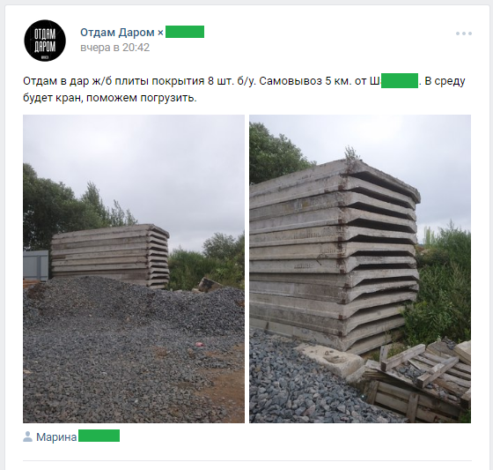Open the three-dots post options menu
The image size is (493, 470).
[464, 34]
